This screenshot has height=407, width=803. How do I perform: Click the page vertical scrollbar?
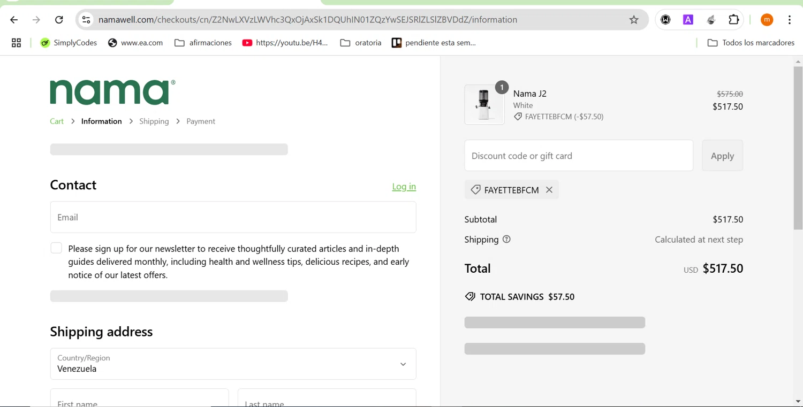(x=798, y=148)
